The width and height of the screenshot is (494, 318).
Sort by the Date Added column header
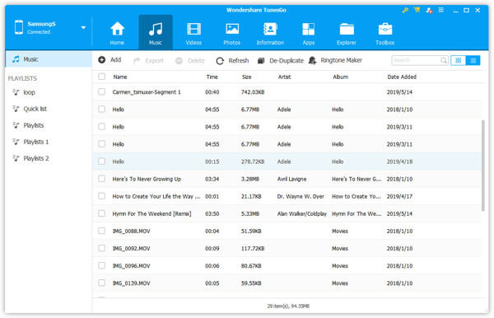[x=402, y=77]
